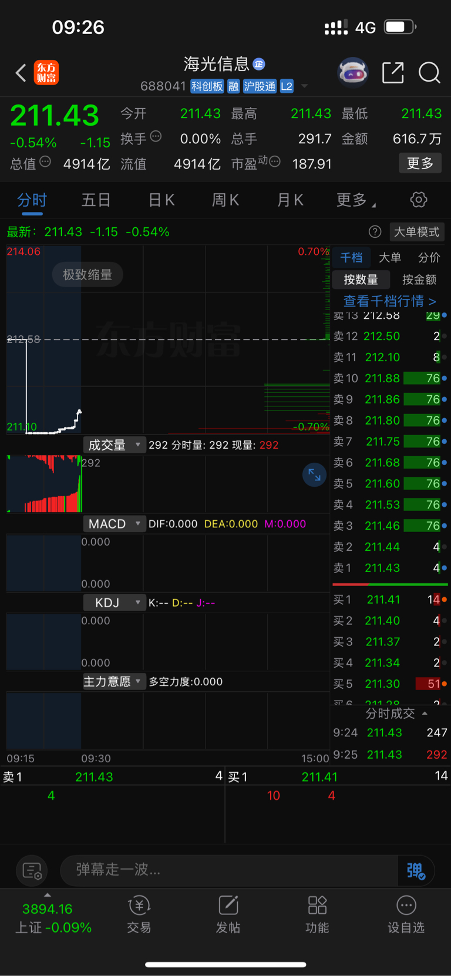Tap the 688041 stock code
This screenshot has width=451, height=976.
pos(163,86)
